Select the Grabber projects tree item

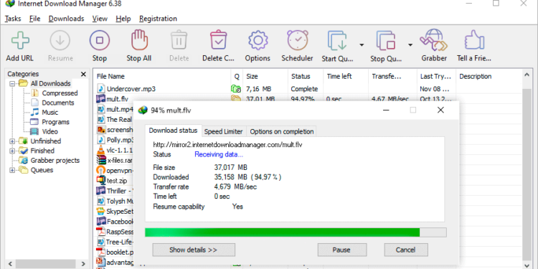tap(55, 160)
